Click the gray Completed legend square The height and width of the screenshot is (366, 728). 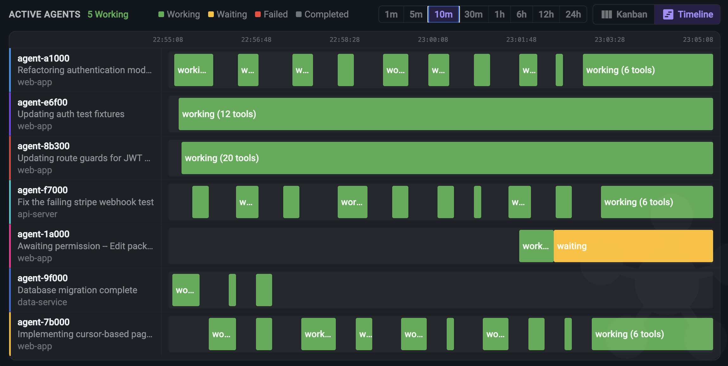tap(298, 14)
